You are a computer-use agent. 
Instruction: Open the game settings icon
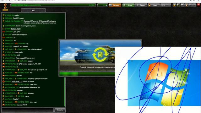point(182,5)
